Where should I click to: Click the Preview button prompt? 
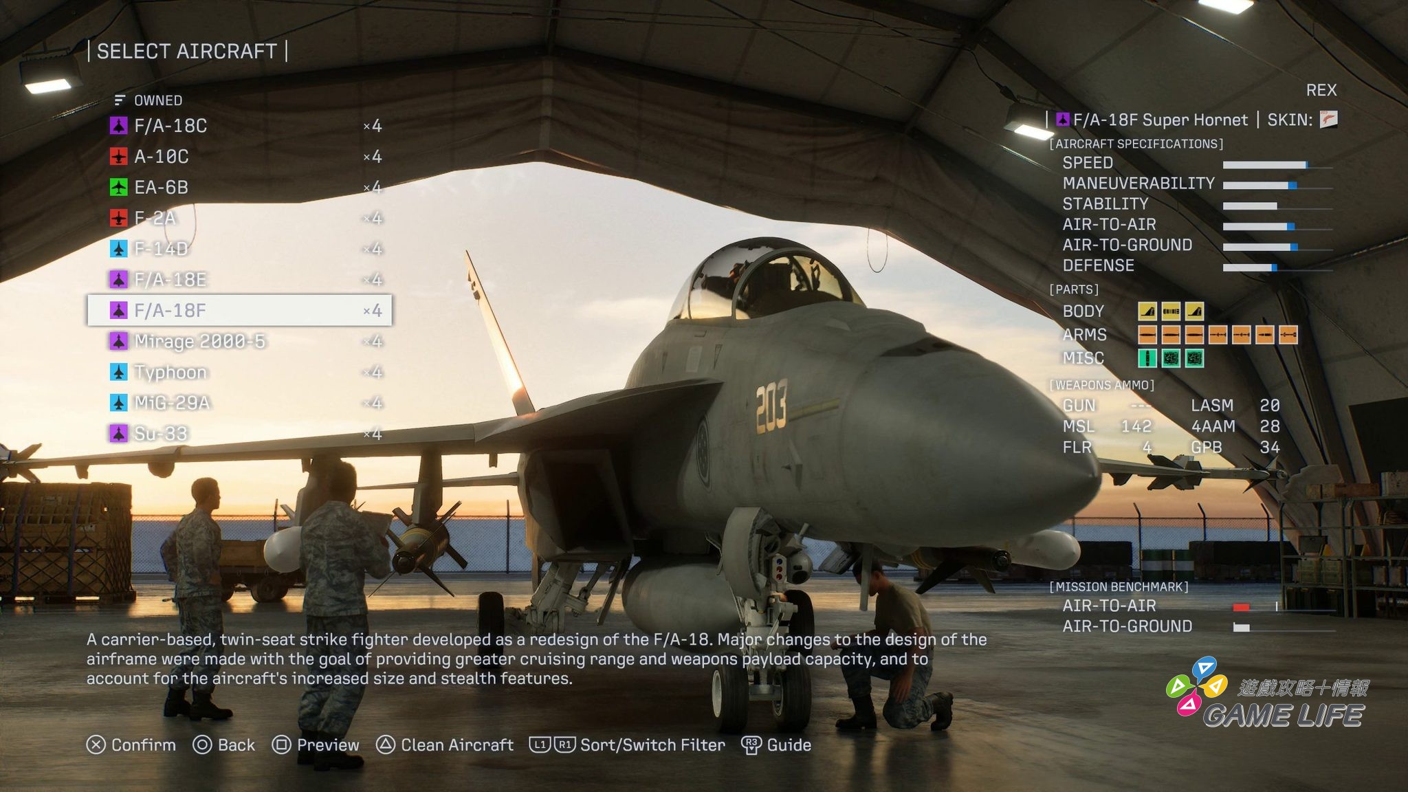316,745
